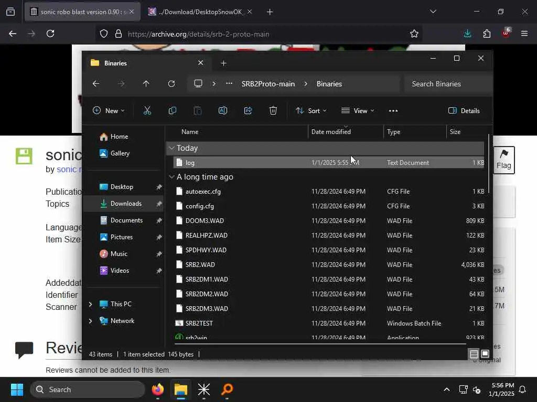Click the Paste clipboard icon in Explorer toolbar
This screenshot has height=402, width=537.
(x=198, y=110)
